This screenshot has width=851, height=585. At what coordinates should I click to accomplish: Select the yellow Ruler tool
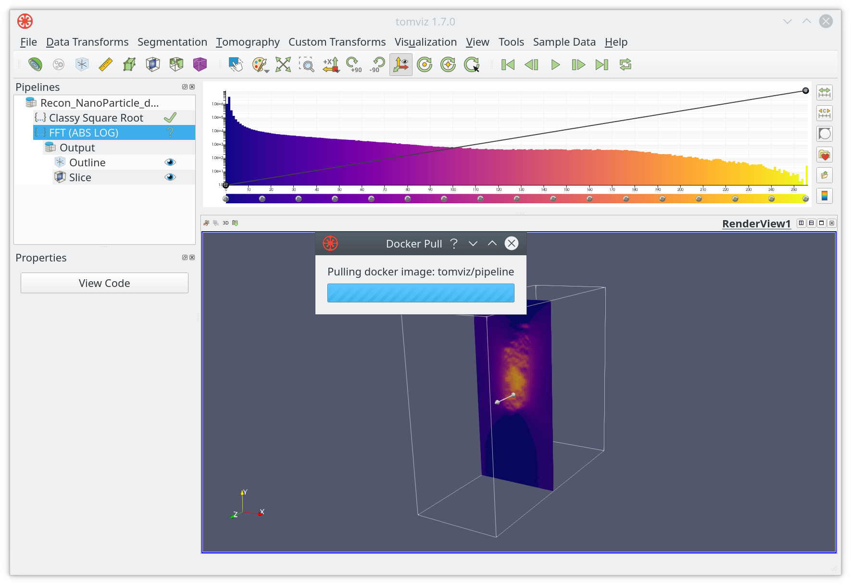[106, 64]
